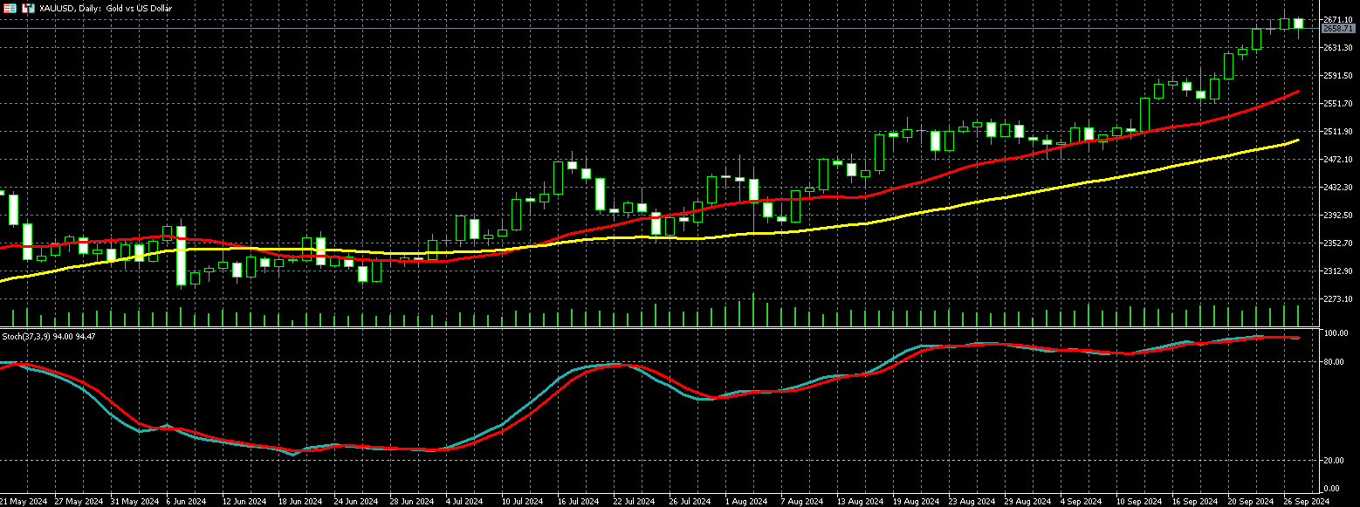This screenshot has height=507, width=1360.
Task: Click the 10 Jul 2024 date label
Action: click(521, 502)
